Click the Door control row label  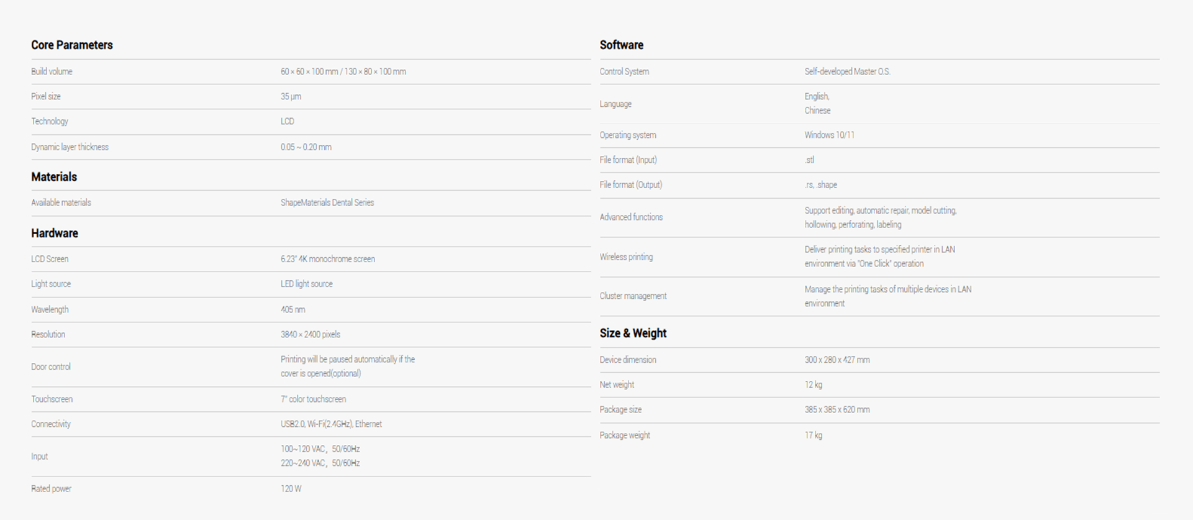coord(51,367)
